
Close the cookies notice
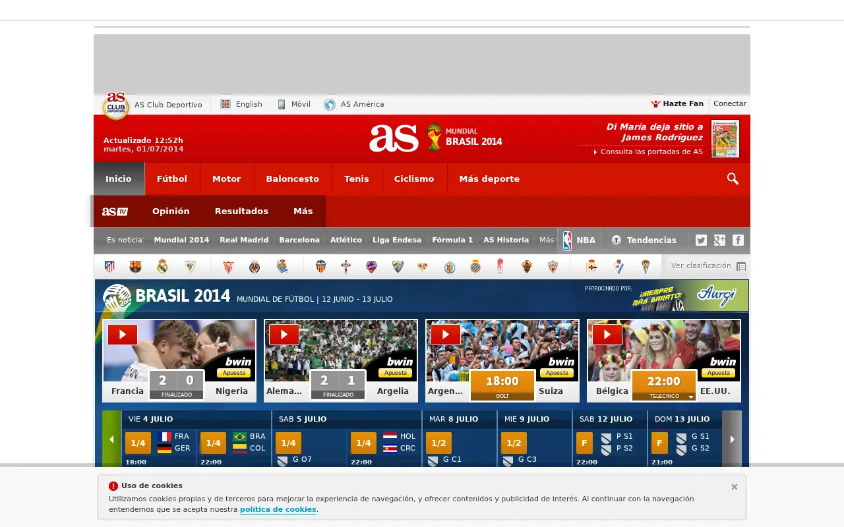pos(735,487)
